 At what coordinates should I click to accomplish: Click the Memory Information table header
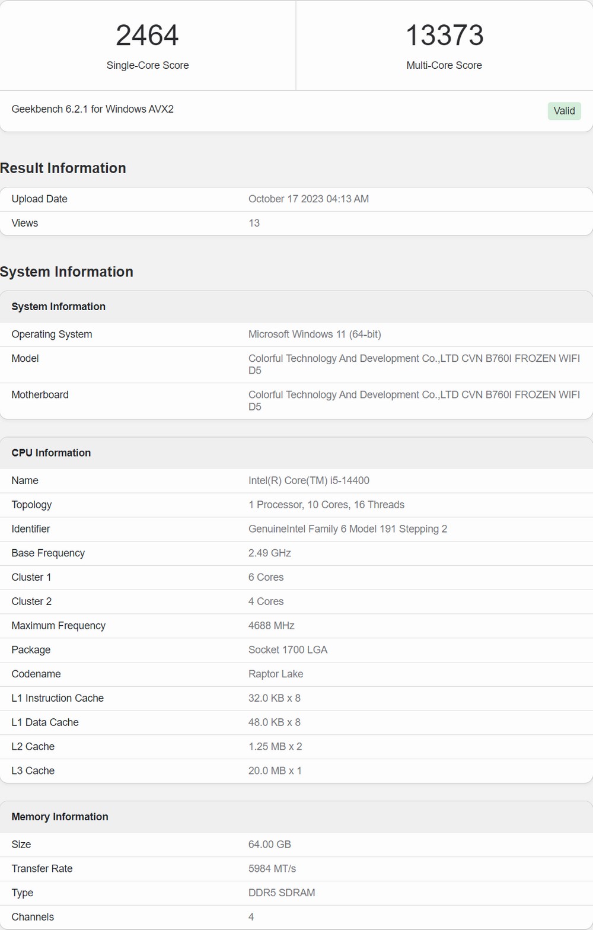60,817
